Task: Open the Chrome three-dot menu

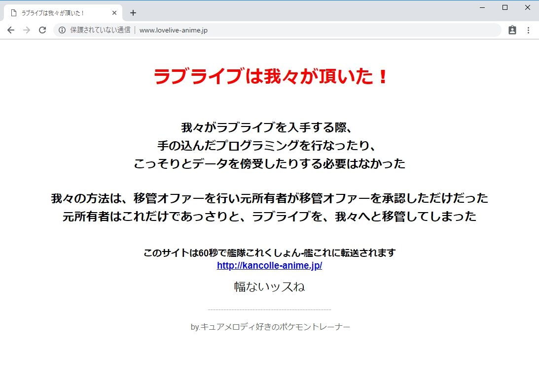Action: (x=528, y=30)
